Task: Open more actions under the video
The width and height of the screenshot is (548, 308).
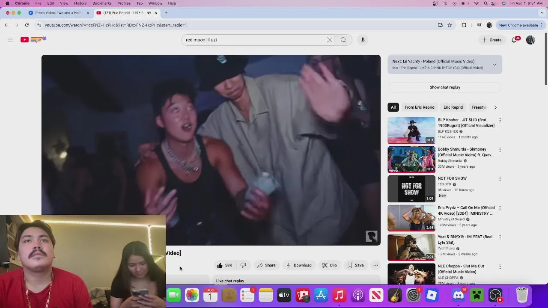Action: pos(375,265)
